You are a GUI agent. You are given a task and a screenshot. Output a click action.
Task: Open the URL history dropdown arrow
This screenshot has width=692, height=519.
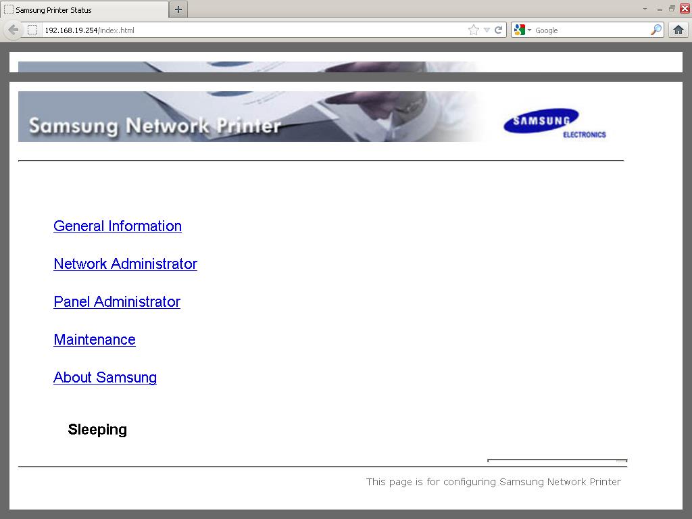point(487,30)
